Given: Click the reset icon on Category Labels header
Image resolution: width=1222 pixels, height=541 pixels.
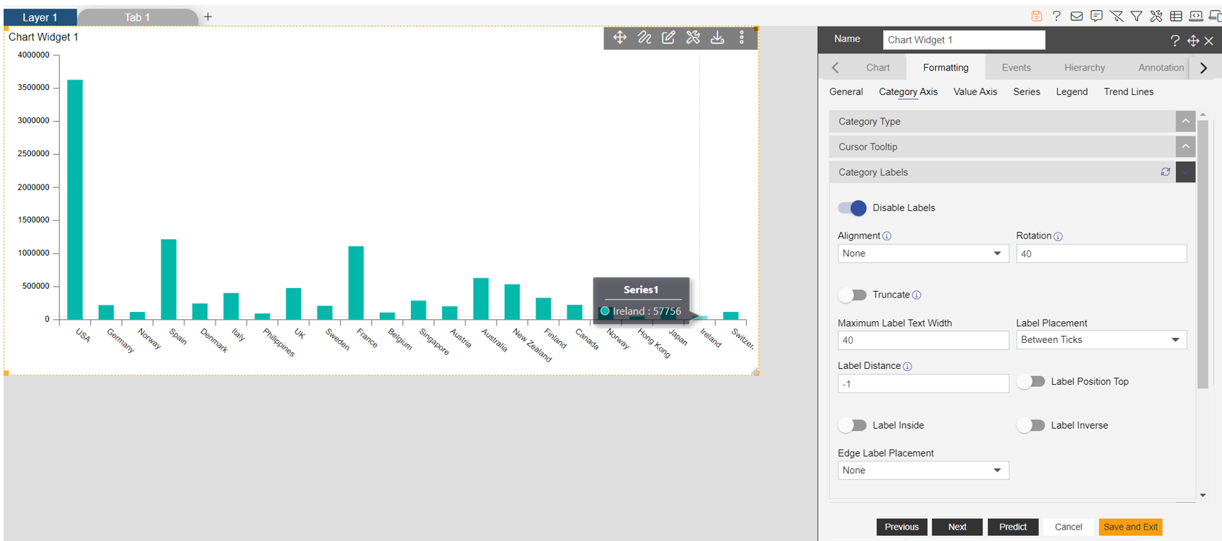Looking at the screenshot, I should [1165, 172].
